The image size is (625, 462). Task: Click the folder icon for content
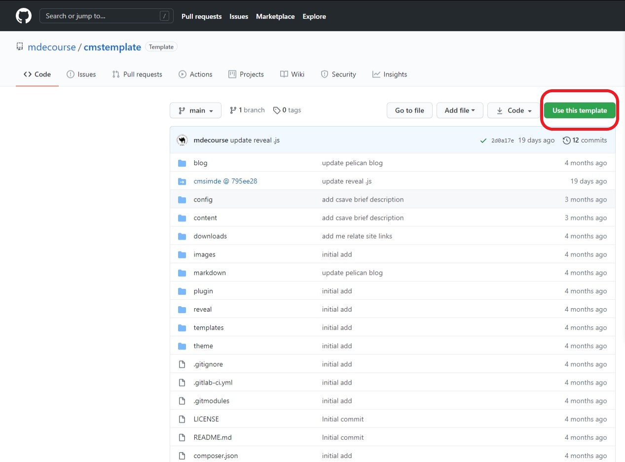[182, 218]
